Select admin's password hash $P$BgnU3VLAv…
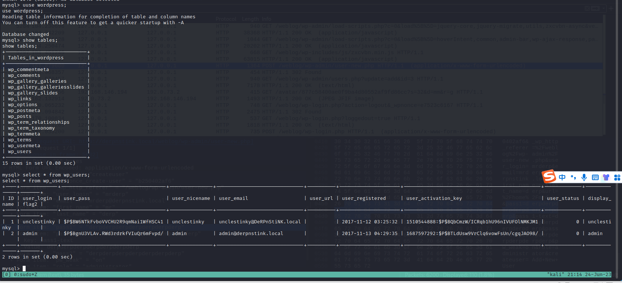Viewport: 622px width, 283px height. pyautogui.click(x=113, y=234)
